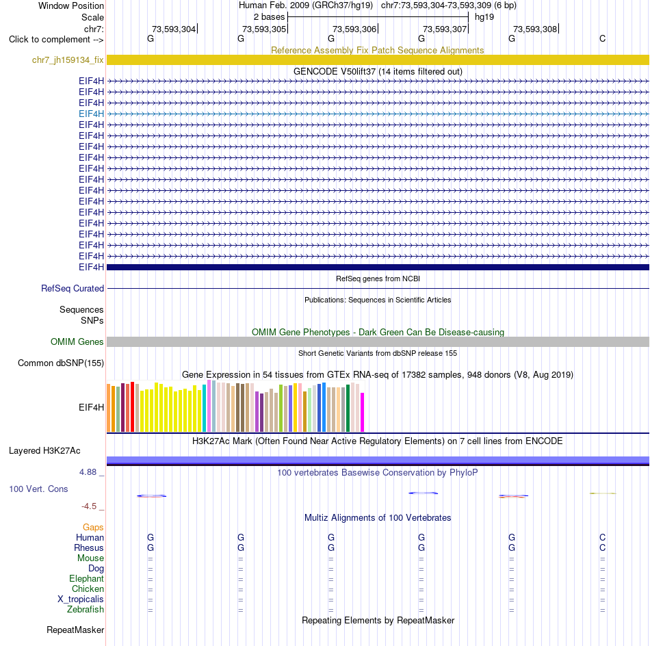Select the light-blue highlighted EIF4H transcript label

tap(91, 114)
